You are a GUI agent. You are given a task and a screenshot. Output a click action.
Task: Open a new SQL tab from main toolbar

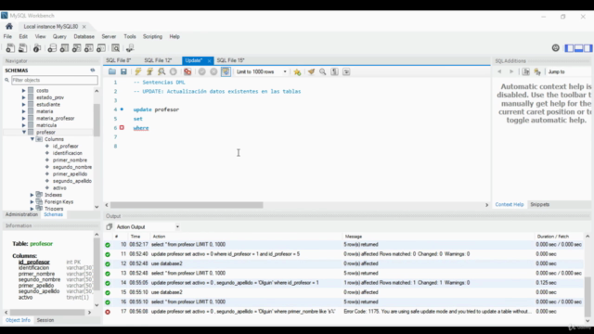pyautogui.click(x=10, y=48)
